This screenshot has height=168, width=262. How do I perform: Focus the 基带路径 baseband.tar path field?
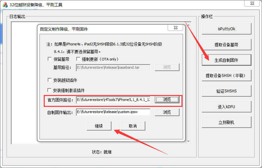click(x=113, y=67)
